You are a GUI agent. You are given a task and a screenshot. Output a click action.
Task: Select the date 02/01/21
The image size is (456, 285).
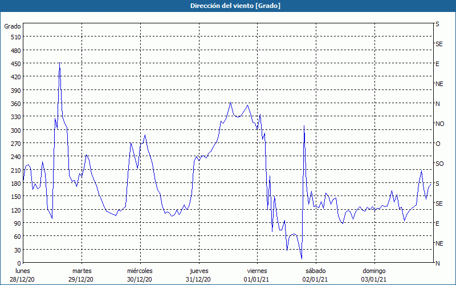pyautogui.click(x=315, y=279)
